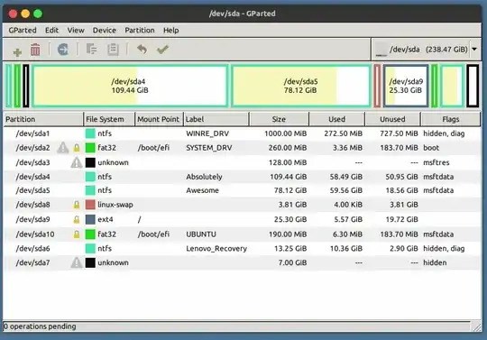Select the /dev/sda6 Lenovo_Recovery row
The image size is (487, 340).
click(x=242, y=248)
